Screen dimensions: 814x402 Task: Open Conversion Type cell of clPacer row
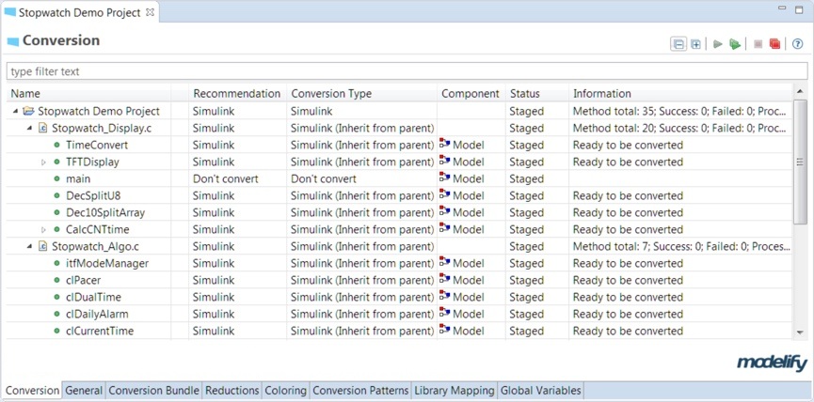(362, 280)
